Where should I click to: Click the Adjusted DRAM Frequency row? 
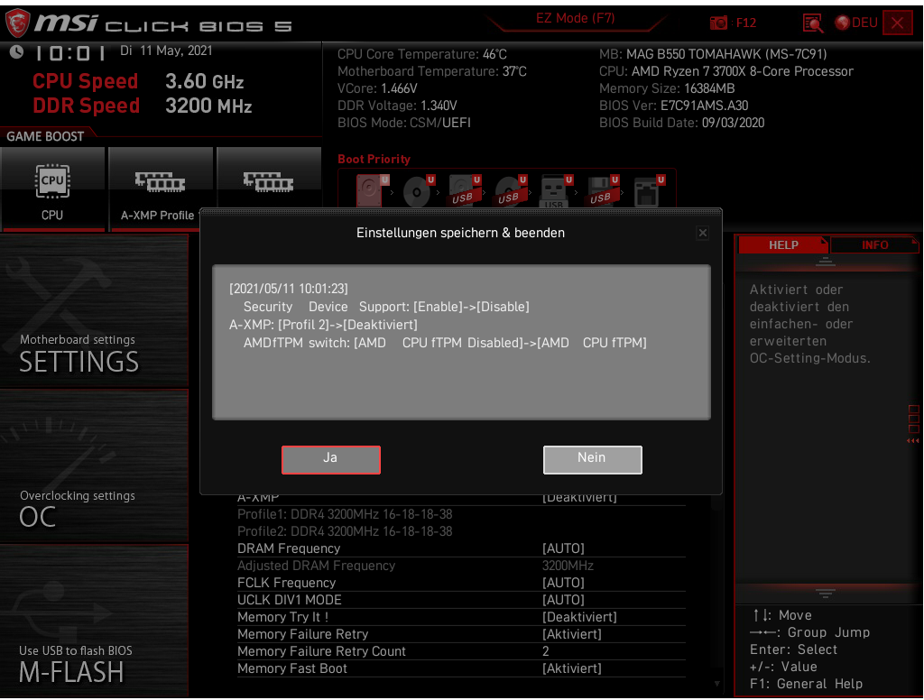click(461, 566)
